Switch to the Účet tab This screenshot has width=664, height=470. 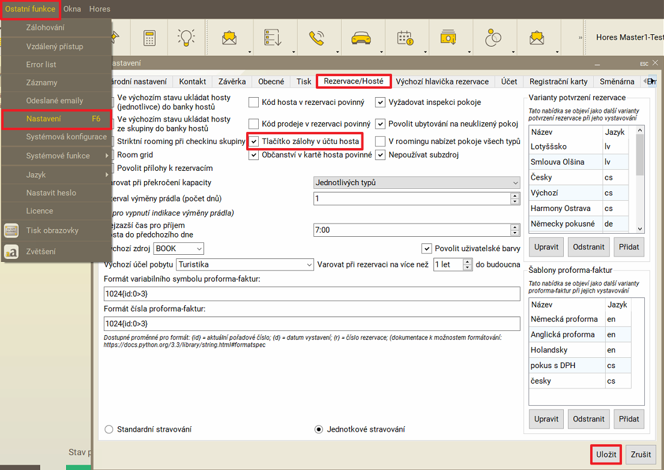(x=509, y=82)
